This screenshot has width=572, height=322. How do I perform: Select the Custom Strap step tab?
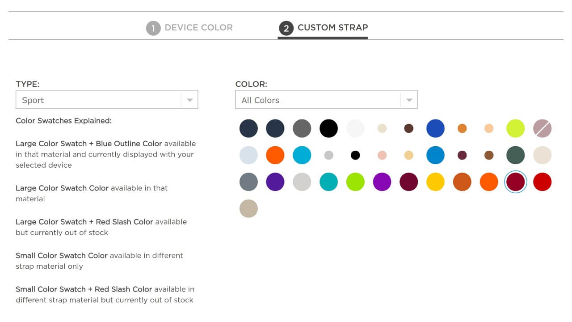click(x=332, y=28)
